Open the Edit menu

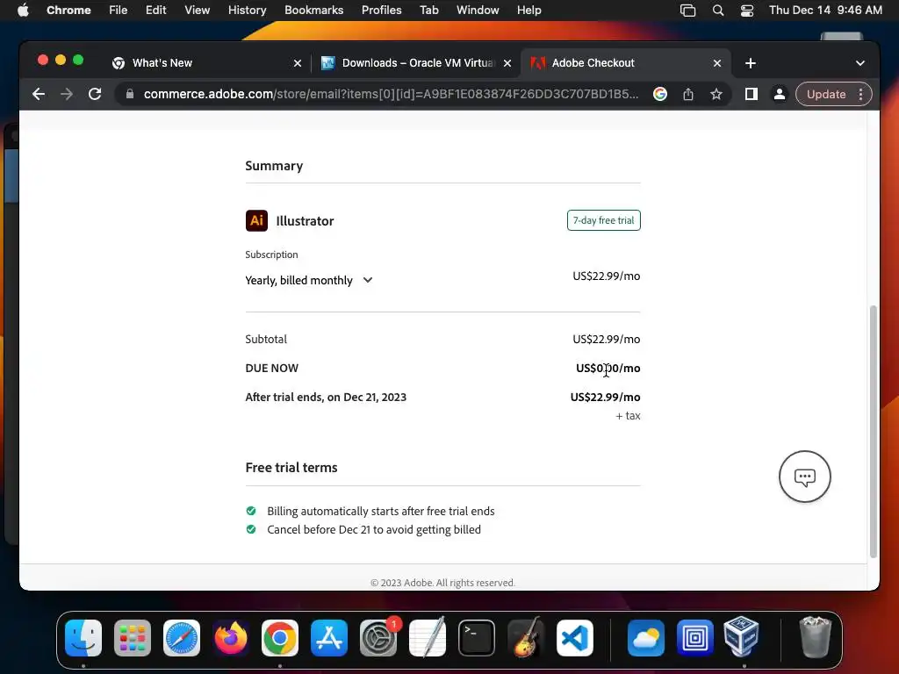point(155,11)
